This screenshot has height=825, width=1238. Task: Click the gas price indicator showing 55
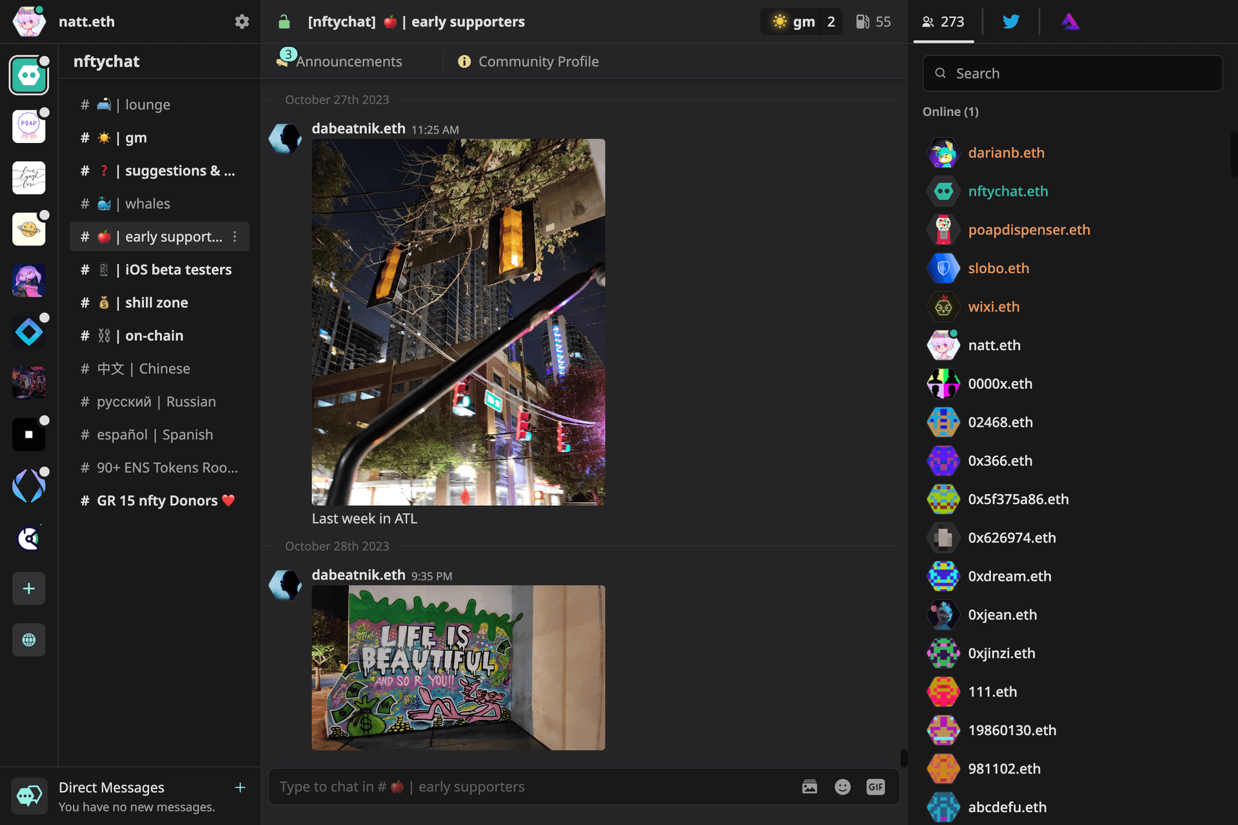(874, 21)
